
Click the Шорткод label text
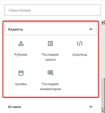pos(80,55)
